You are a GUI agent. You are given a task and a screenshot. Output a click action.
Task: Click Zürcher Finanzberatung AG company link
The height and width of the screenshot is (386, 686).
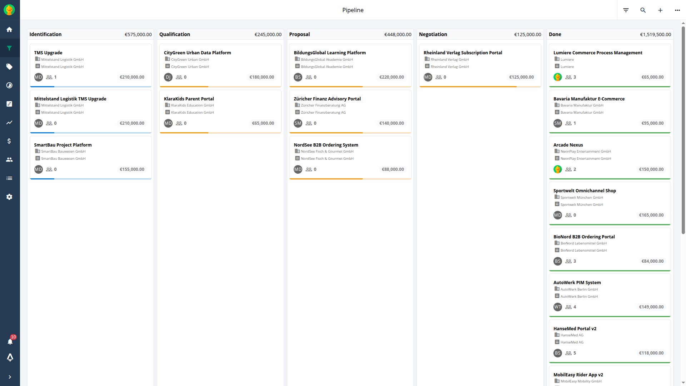[323, 105]
